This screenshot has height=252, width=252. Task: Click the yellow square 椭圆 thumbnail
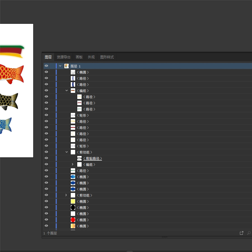[x=73, y=201]
